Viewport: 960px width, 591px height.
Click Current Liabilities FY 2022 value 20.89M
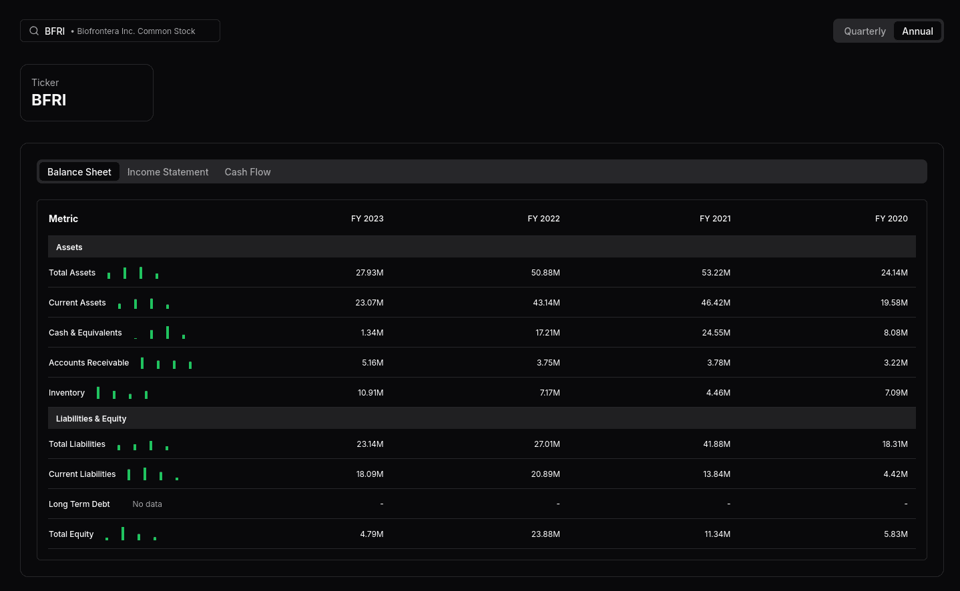(x=545, y=474)
